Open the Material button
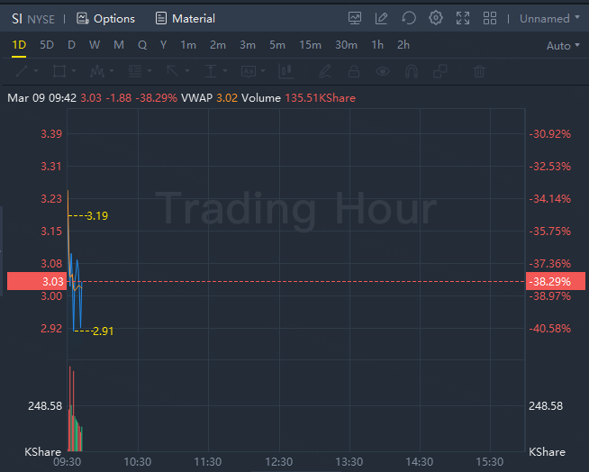This screenshot has height=472, width=589. pyautogui.click(x=186, y=18)
